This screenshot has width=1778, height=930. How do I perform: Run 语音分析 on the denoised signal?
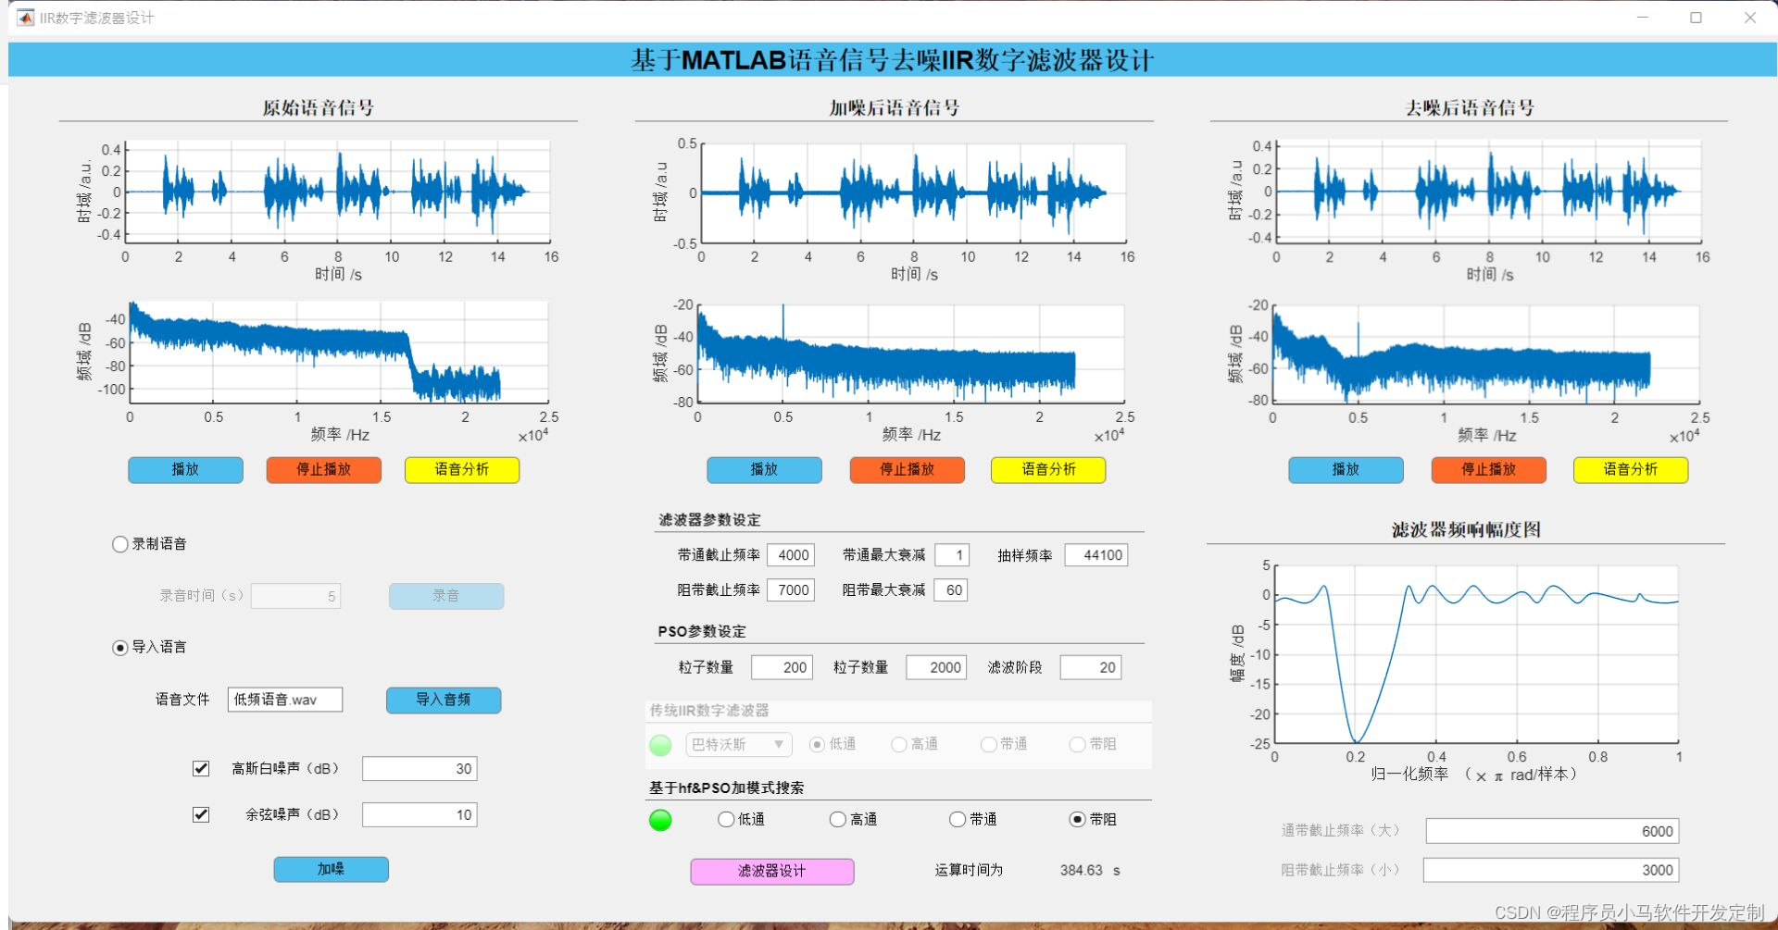[x=1630, y=469]
